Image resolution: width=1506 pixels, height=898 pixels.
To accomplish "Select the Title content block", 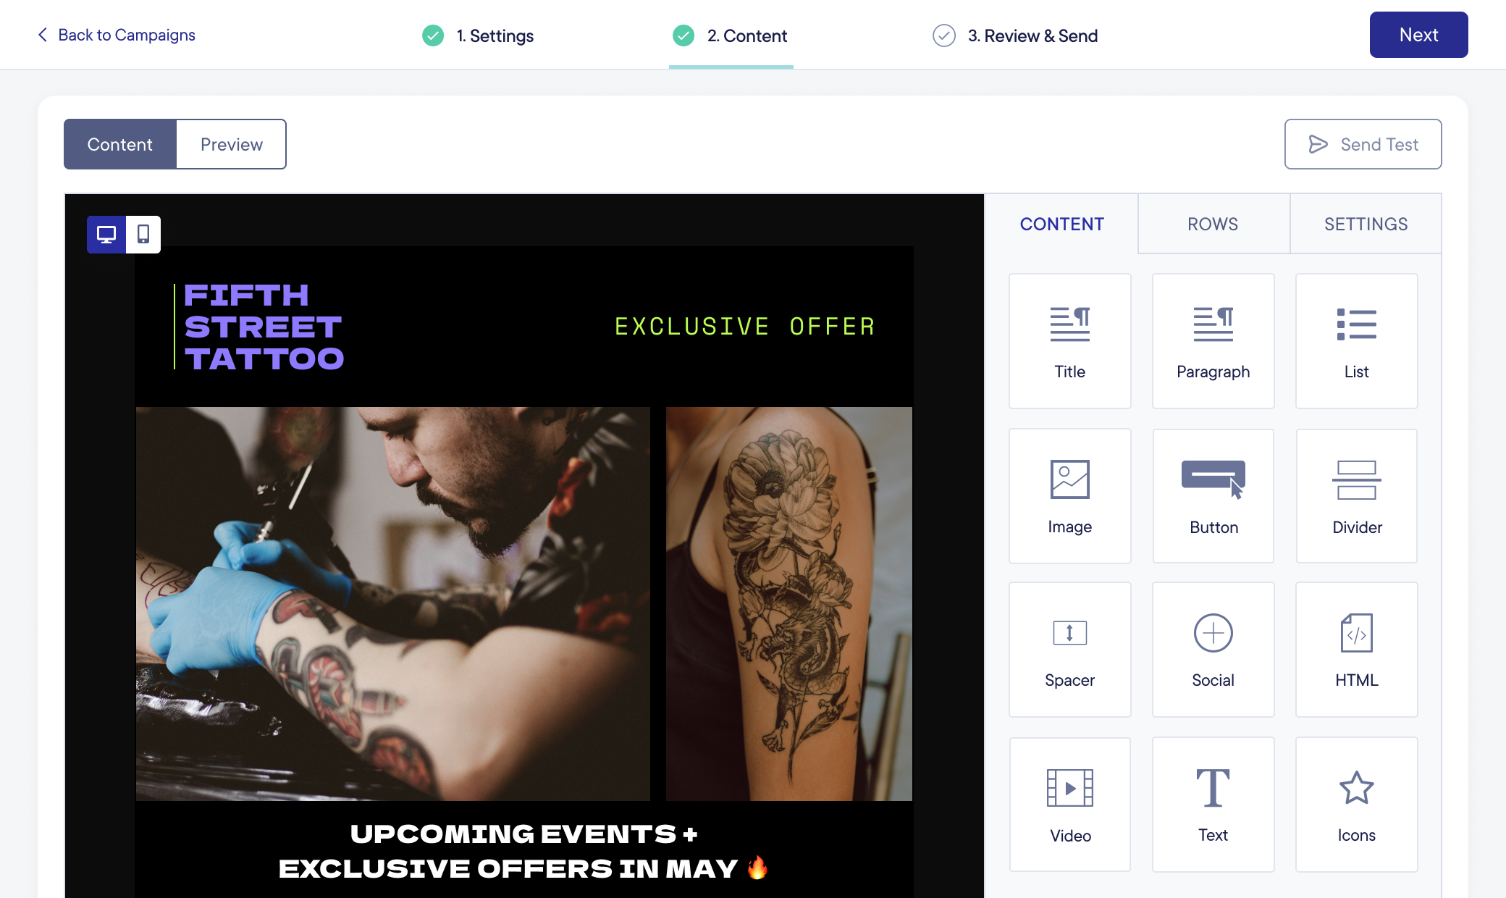I will coord(1069,341).
